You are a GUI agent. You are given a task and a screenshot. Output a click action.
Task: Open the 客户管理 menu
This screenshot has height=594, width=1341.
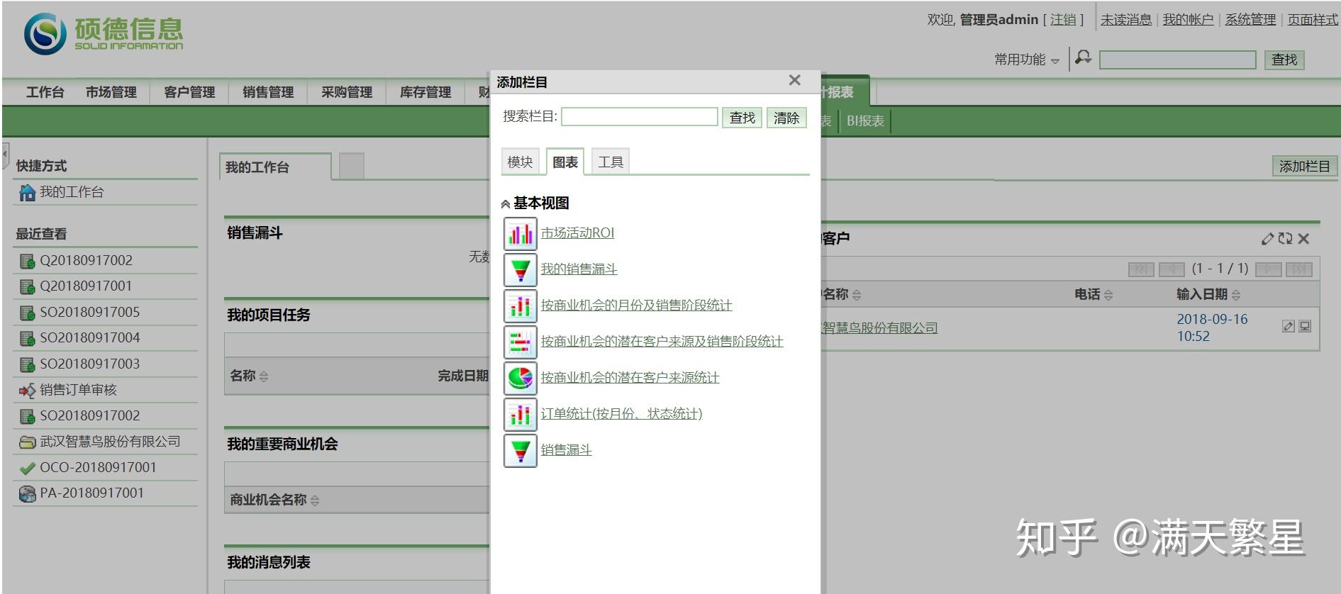click(189, 92)
